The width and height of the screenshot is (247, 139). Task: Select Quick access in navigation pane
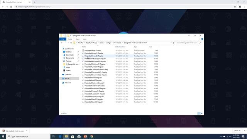pyautogui.click(x=69, y=49)
